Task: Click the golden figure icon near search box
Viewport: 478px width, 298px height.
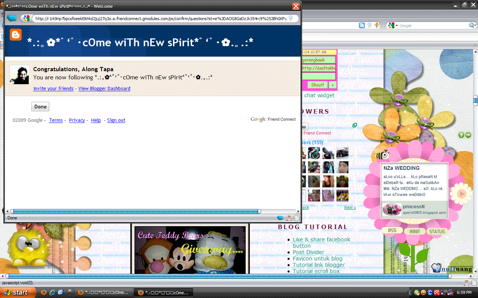Action: (377, 25)
